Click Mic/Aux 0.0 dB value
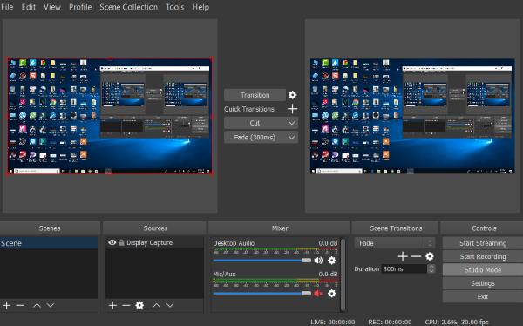Viewport: 523px width, 326px height. pos(328,274)
